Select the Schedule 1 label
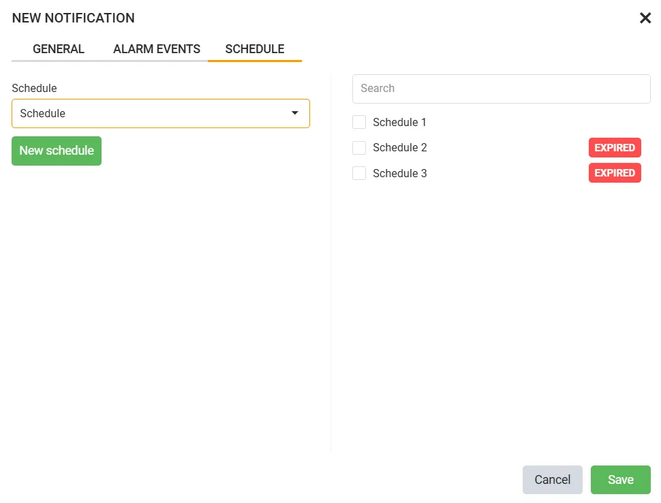Screen dimensions: 661x503 pos(399,122)
